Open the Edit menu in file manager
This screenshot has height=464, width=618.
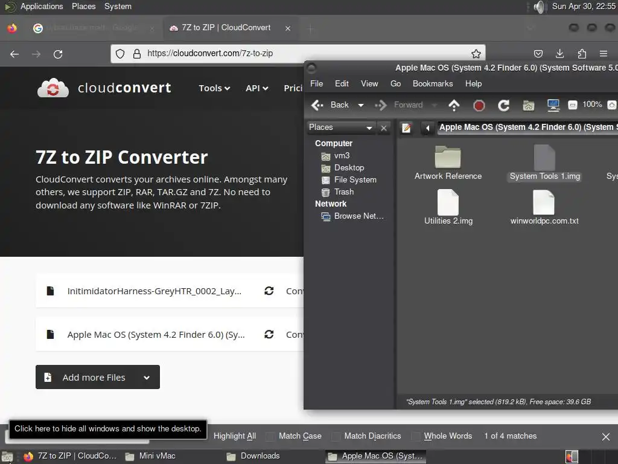(x=342, y=83)
